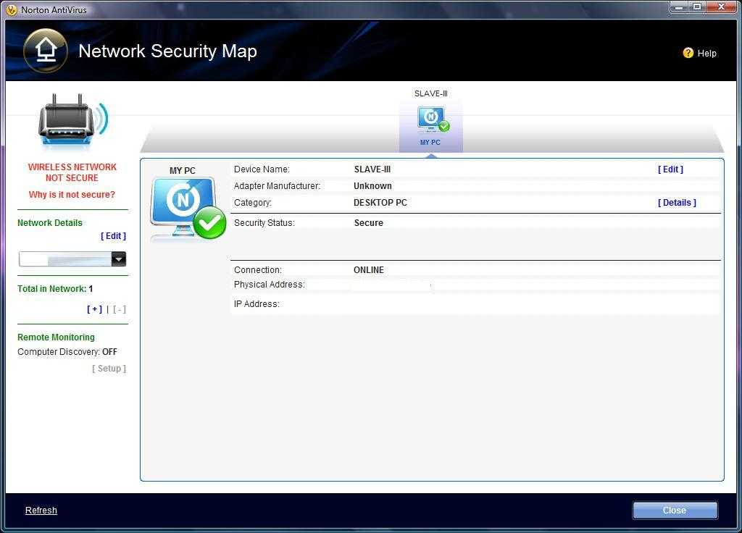This screenshot has width=742, height=533.
Task: Click Computer Discovery OFF text
Action: pyautogui.click(x=67, y=352)
